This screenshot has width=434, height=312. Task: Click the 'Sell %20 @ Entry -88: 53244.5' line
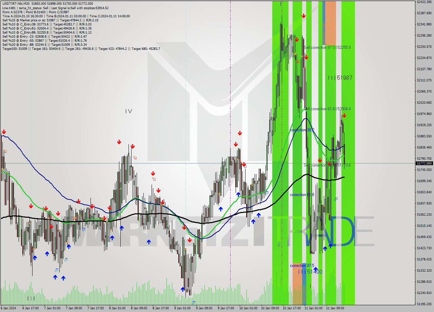click(44, 44)
